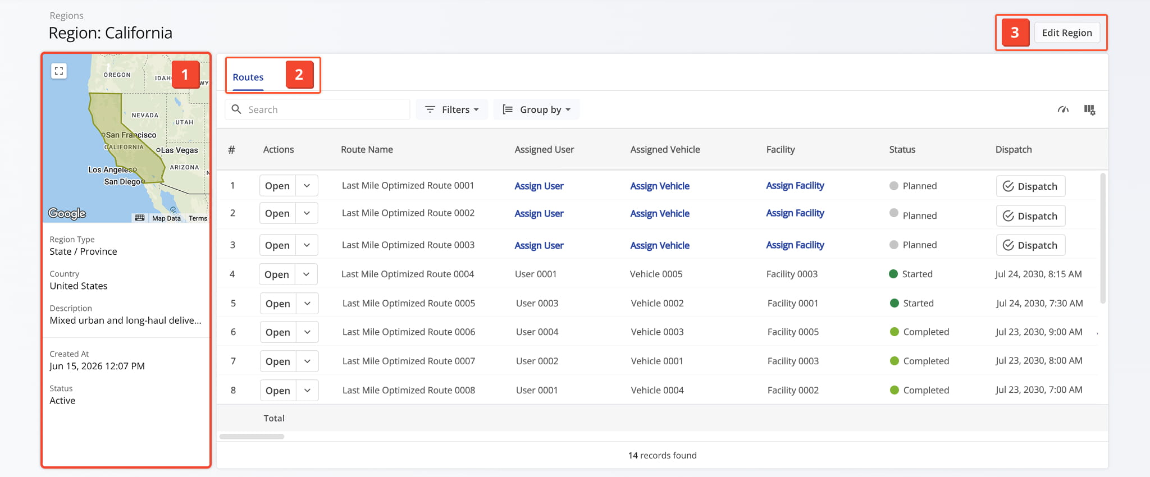Assign Vehicle to Route 0003

point(660,245)
